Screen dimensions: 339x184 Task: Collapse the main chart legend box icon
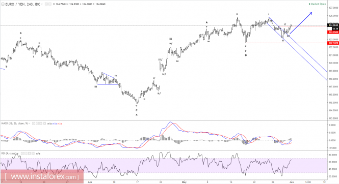(3, 4)
